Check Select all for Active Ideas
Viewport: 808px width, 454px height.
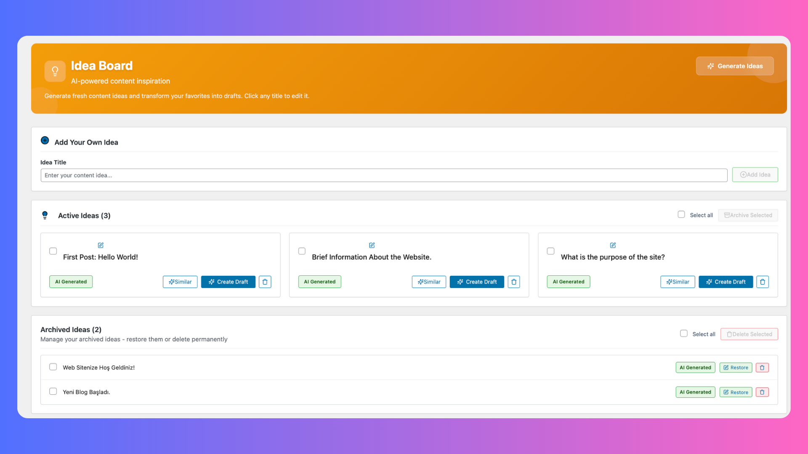[x=681, y=214]
